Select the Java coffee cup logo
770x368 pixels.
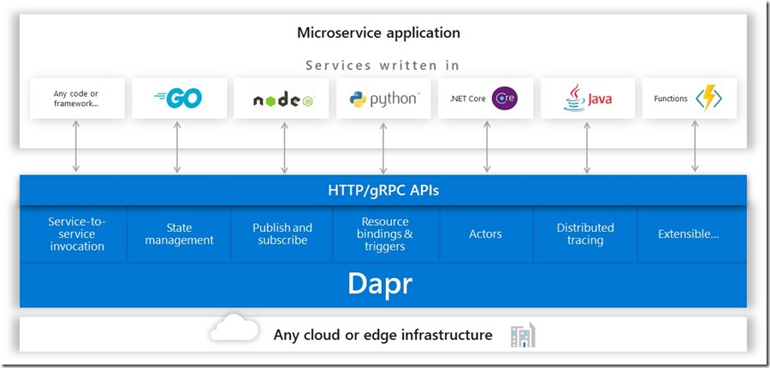575,99
